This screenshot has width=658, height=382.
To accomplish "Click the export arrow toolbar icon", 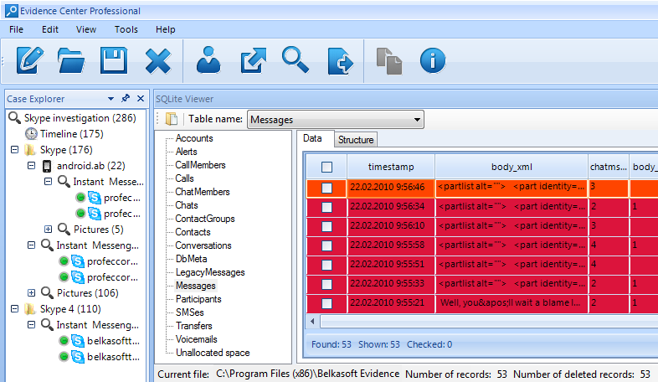I will coord(254,61).
